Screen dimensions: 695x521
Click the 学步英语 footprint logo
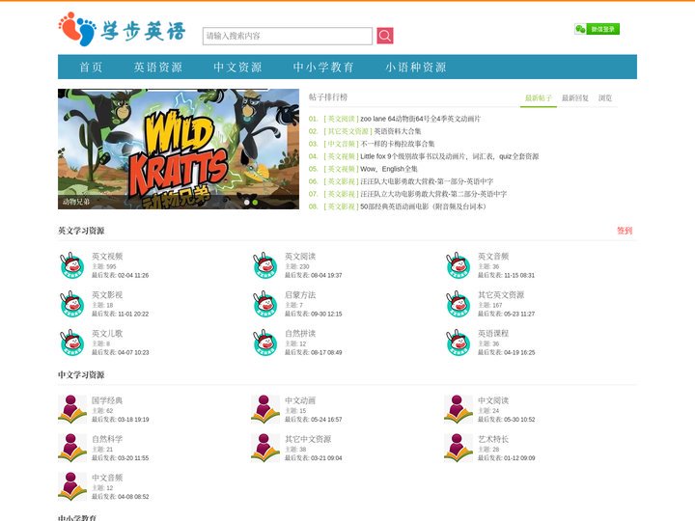coord(122,29)
